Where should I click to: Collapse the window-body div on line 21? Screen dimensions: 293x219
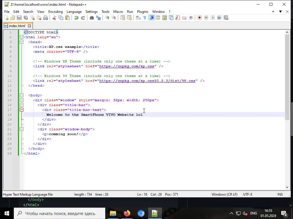(21, 129)
